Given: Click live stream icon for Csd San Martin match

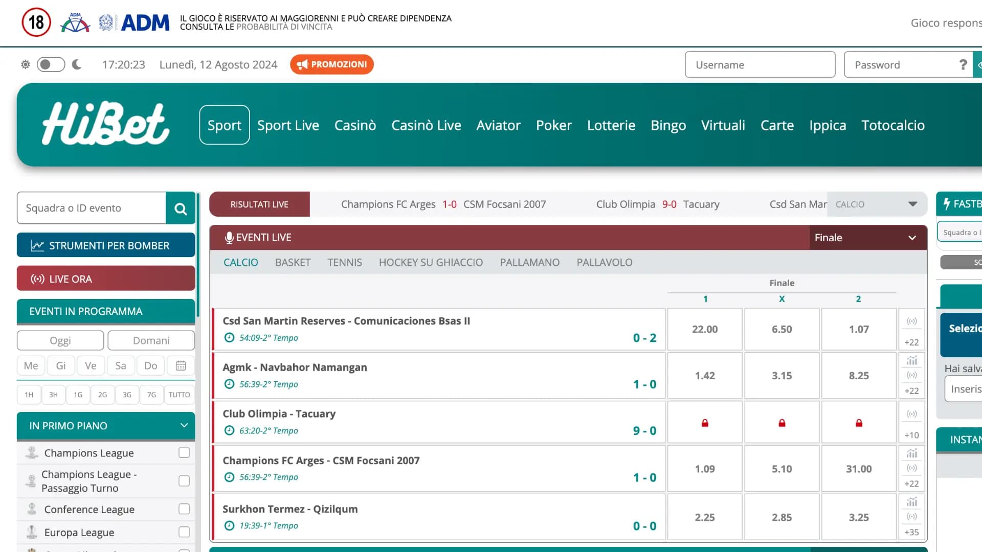Looking at the screenshot, I should coord(911,321).
